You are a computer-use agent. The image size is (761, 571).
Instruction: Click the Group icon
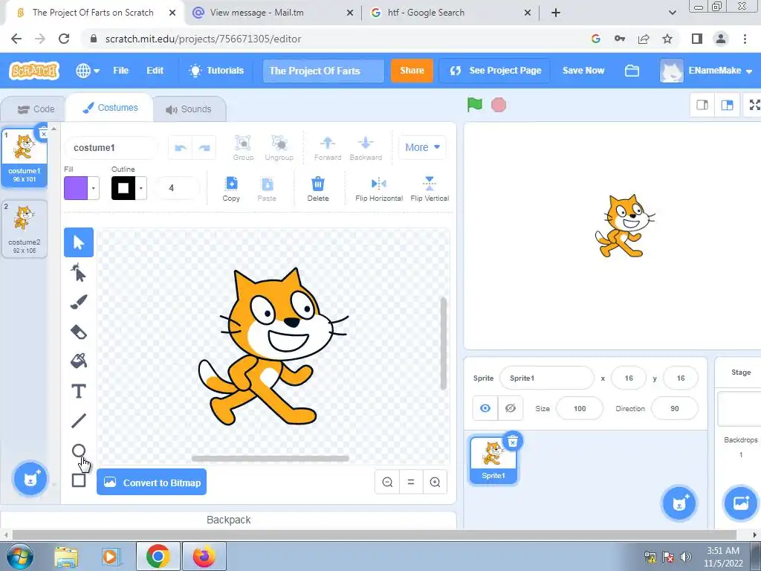[x=243, y=148]
